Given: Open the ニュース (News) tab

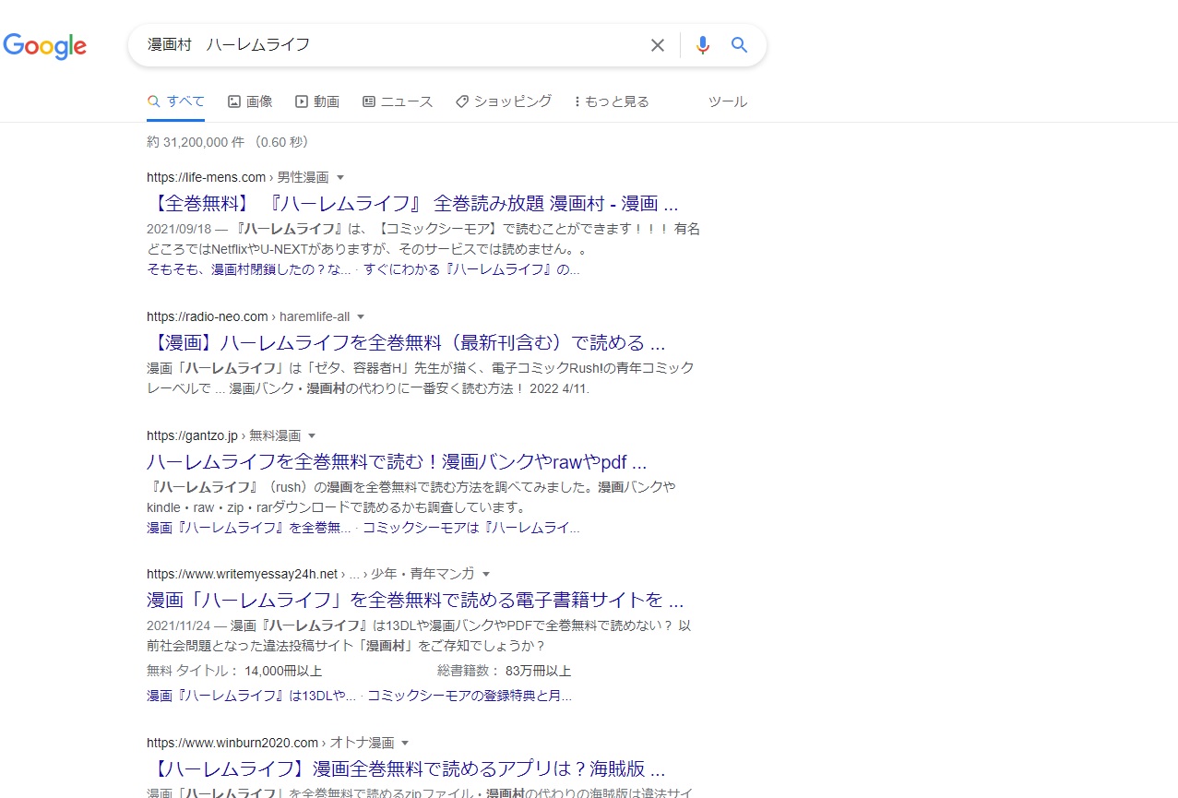Looking at the screenshot, I should tap(398, 101).
